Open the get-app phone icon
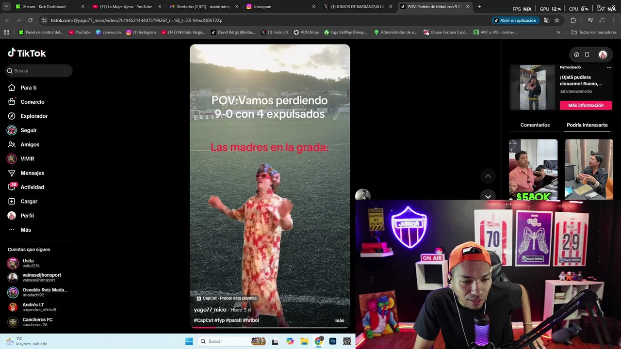This screenshot has height=349, width=621. (x=587, y=55)
